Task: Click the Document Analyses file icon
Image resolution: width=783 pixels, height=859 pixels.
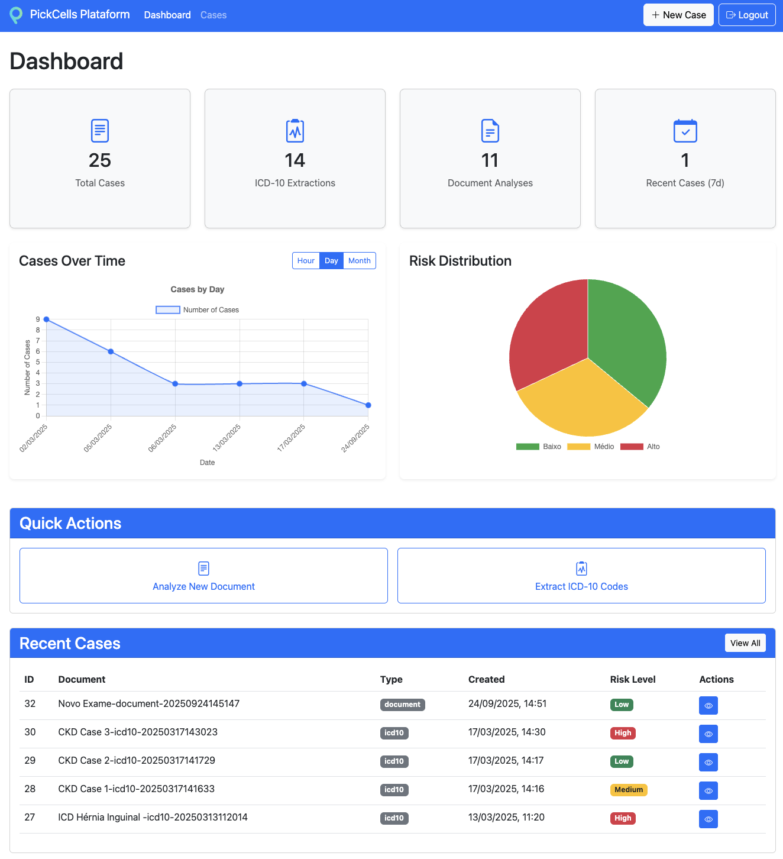Action: tap(490, 131)
